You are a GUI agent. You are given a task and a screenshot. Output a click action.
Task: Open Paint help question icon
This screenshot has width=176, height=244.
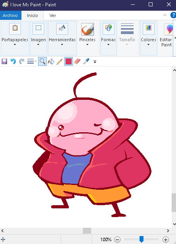(x=173, y=15)
